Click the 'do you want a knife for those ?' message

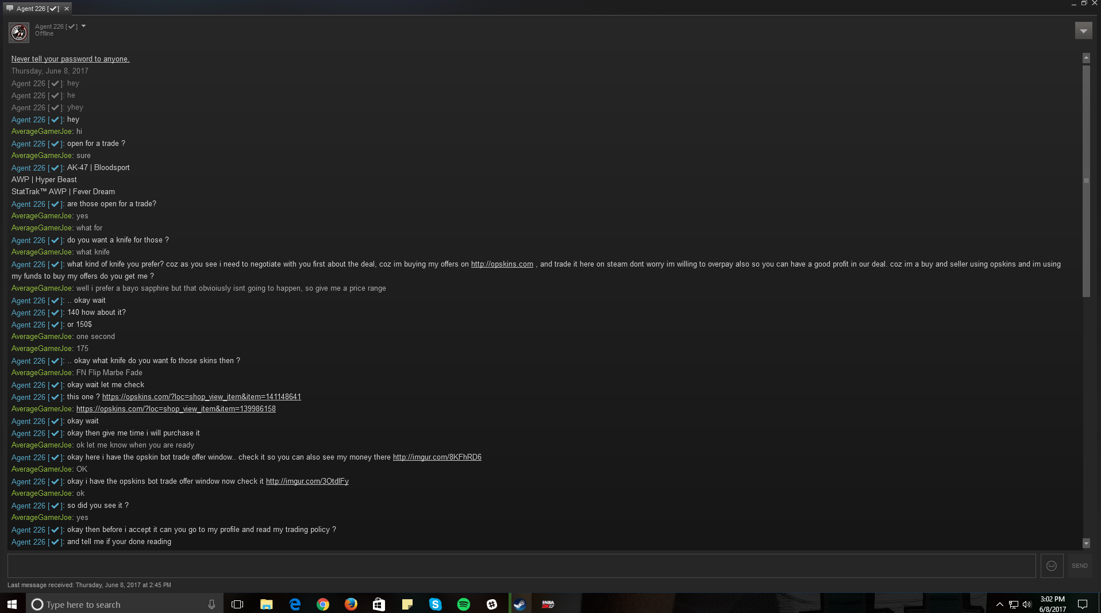click(x=118, y=240)
